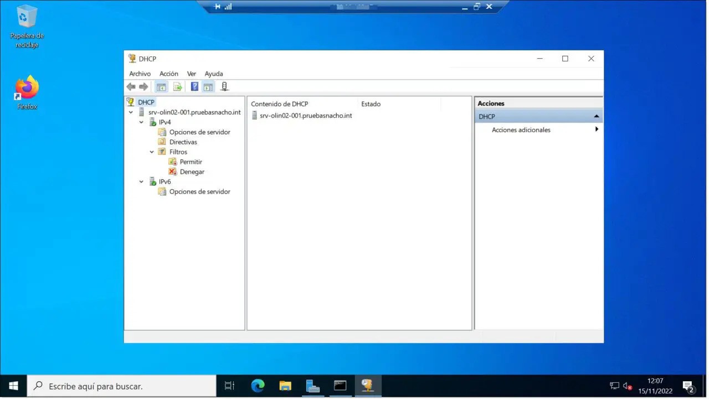Screen dimensions: 709x400
Task: Open Microsoft Edge from the taskbar
Action: (258, 386)
